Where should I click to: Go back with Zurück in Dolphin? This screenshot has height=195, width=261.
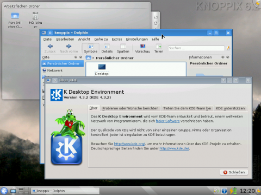(x=50, y=48)
